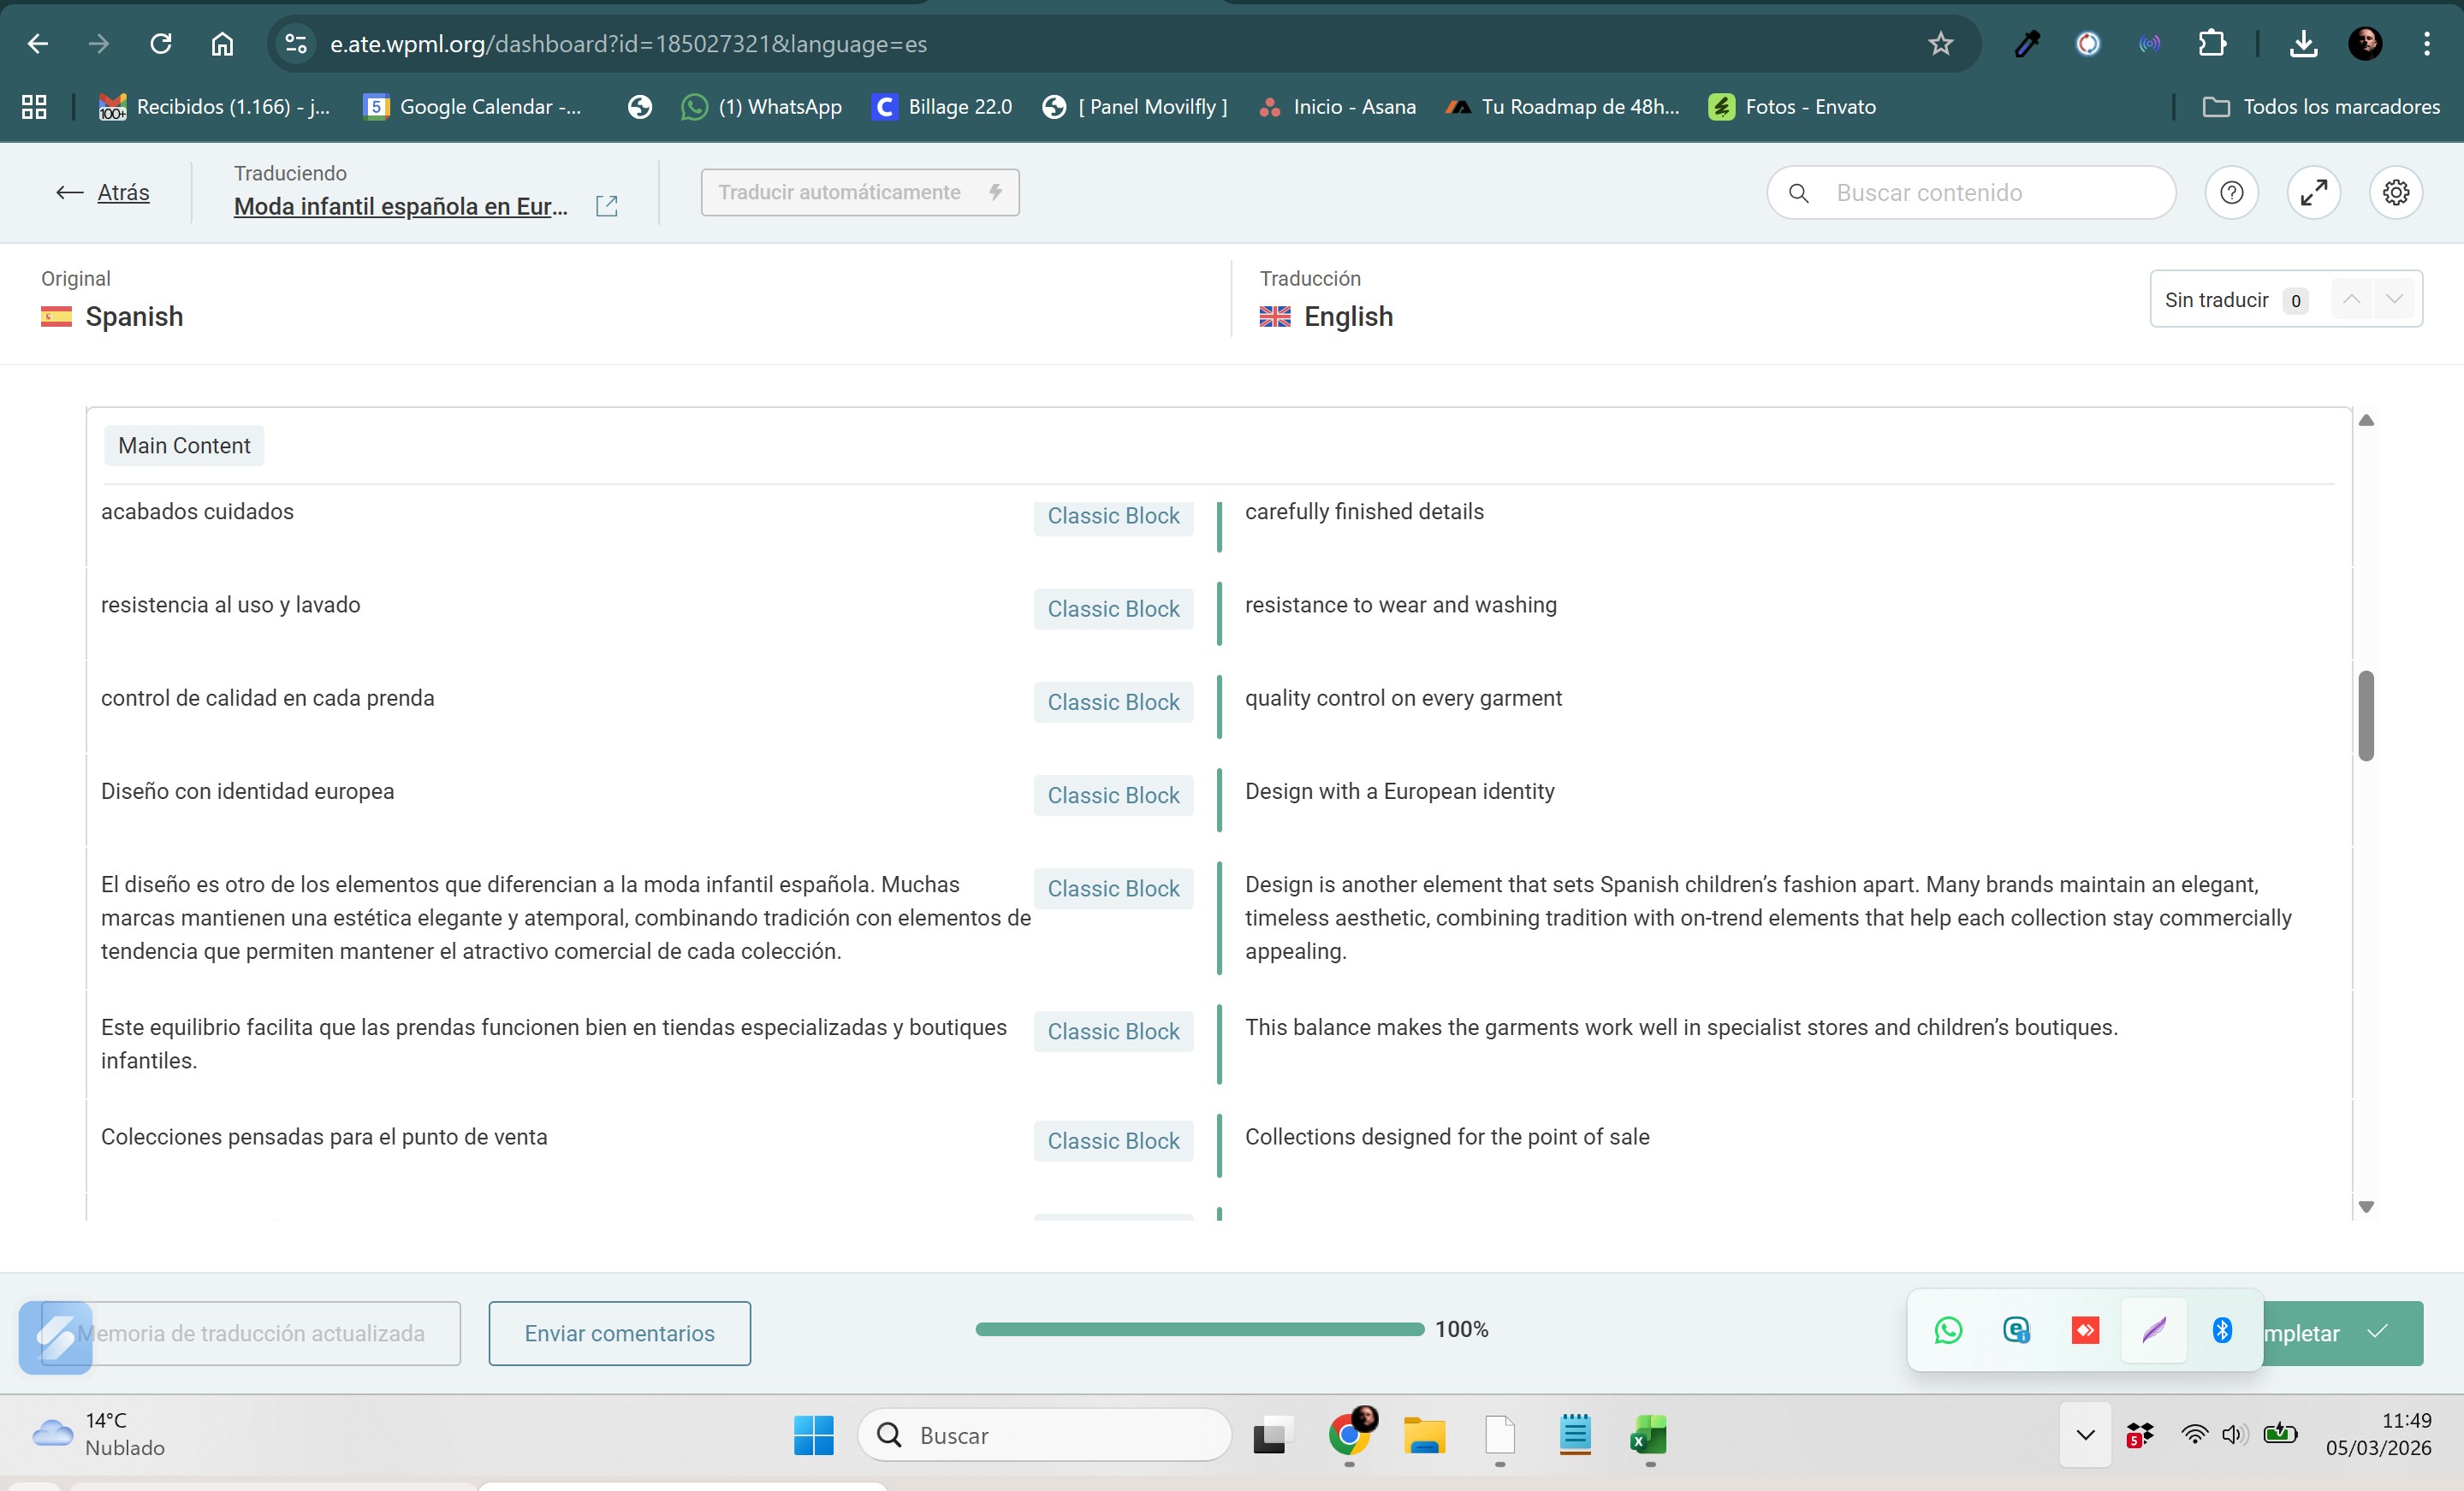Screen dimensions: 2464x1491
Task: Click the fullscreen expand arrows icon
Action: click(2313, 192)
